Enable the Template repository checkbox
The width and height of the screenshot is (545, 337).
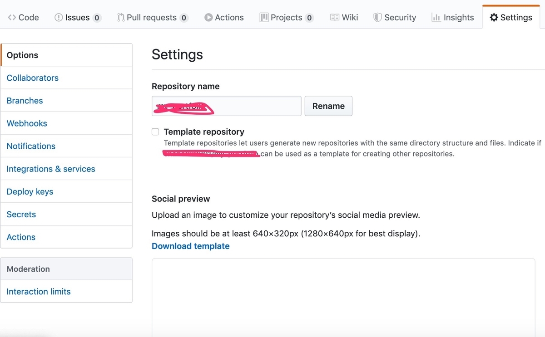(x=155, y=132)
